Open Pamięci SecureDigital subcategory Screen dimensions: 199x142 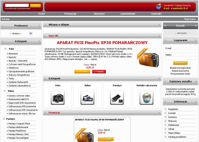tap(19, 138)
